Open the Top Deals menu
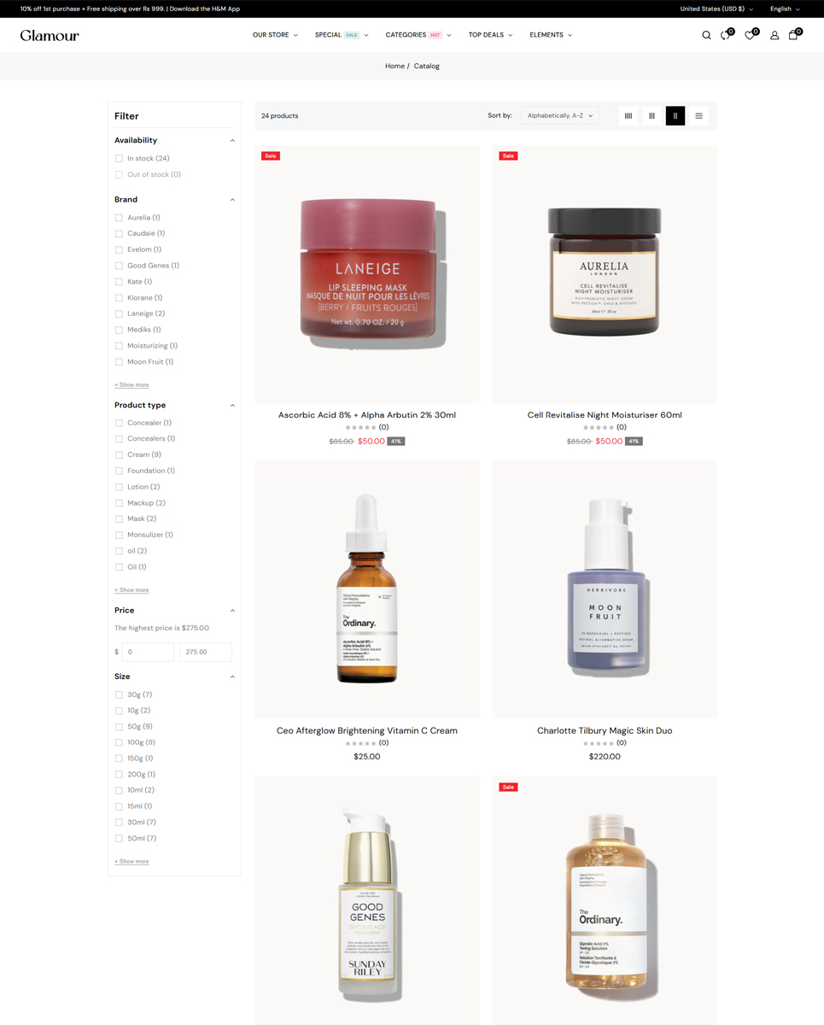 pos(490,35)
